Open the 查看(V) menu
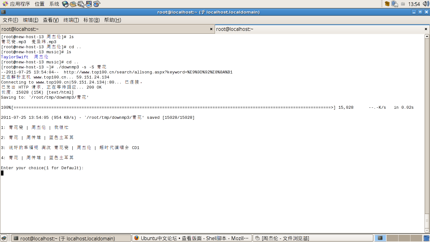 [51, 20]
